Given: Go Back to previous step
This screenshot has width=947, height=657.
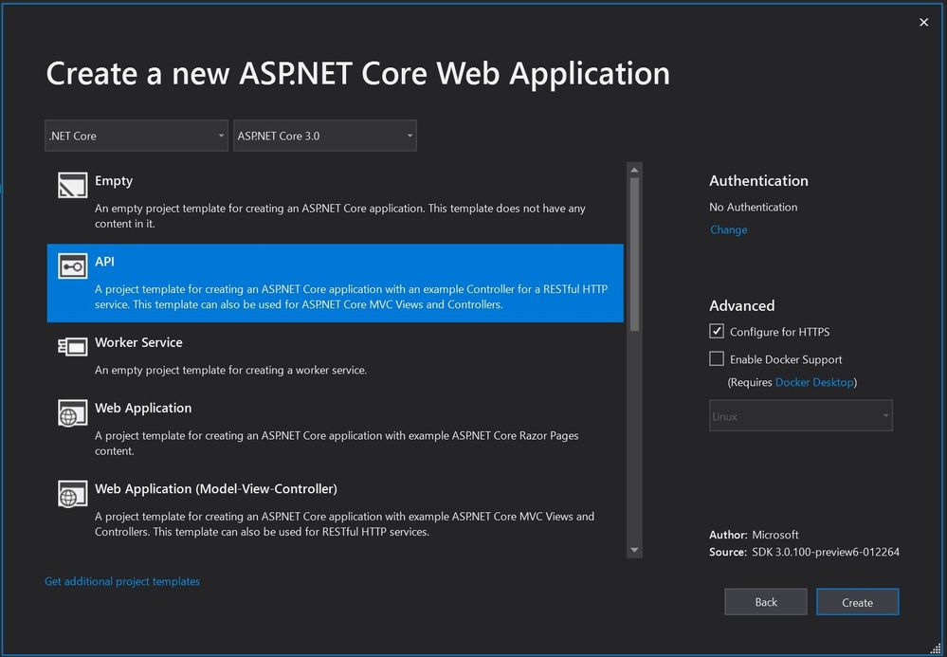Looking at the screenshot, I should pos(766,602).
